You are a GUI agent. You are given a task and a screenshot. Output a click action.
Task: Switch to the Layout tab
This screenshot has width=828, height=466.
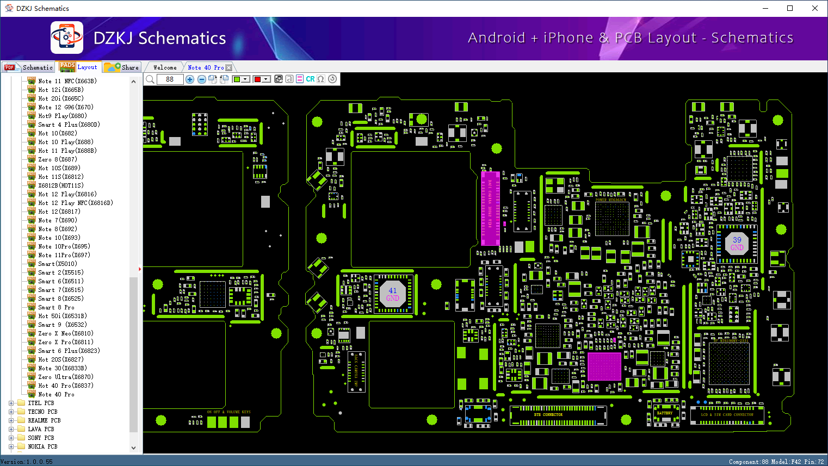click(x=79, y=67)
